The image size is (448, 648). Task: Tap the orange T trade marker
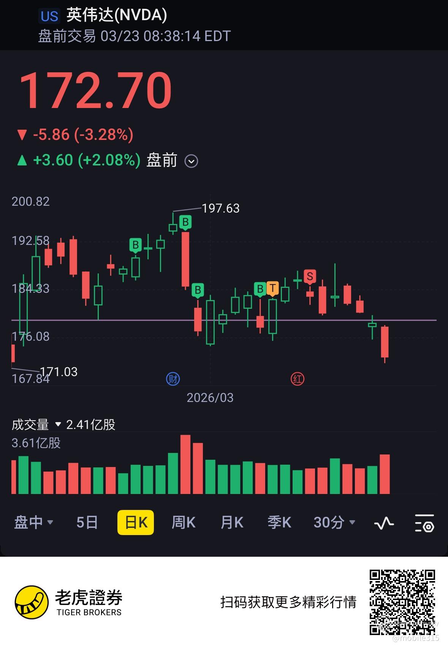272,289
